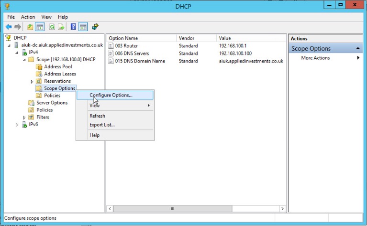Screen dimensions: 367x226
Task: Click More Actions in Actions pane
Action: coord(315,58)
